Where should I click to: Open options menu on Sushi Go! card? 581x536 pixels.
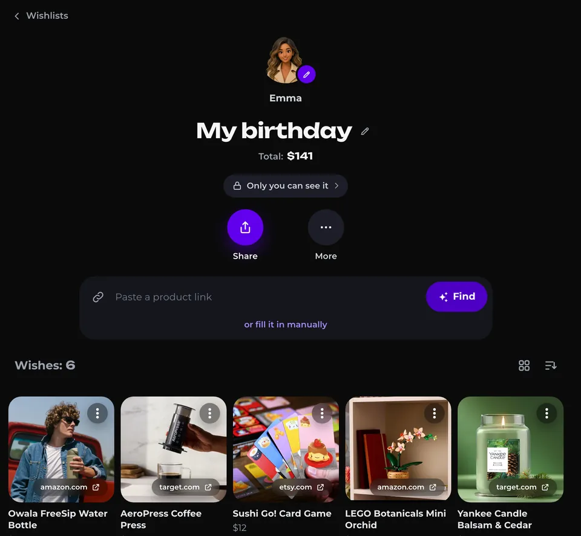(x=322, y=413)
